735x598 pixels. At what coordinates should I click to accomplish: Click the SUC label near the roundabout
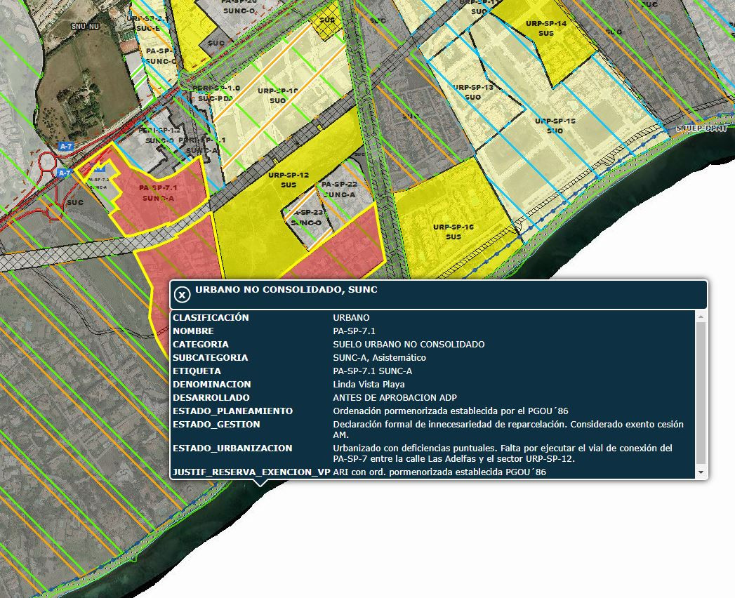[77, 201]
